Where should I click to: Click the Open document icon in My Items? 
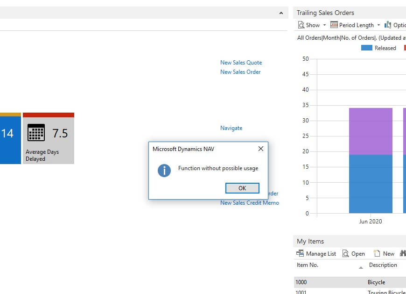(x=345, y=253)
